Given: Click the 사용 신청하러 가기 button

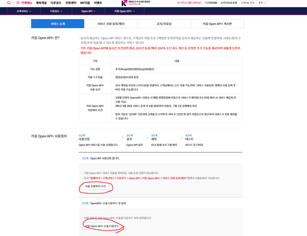Looking at the screenshot, I should (95, 186).
